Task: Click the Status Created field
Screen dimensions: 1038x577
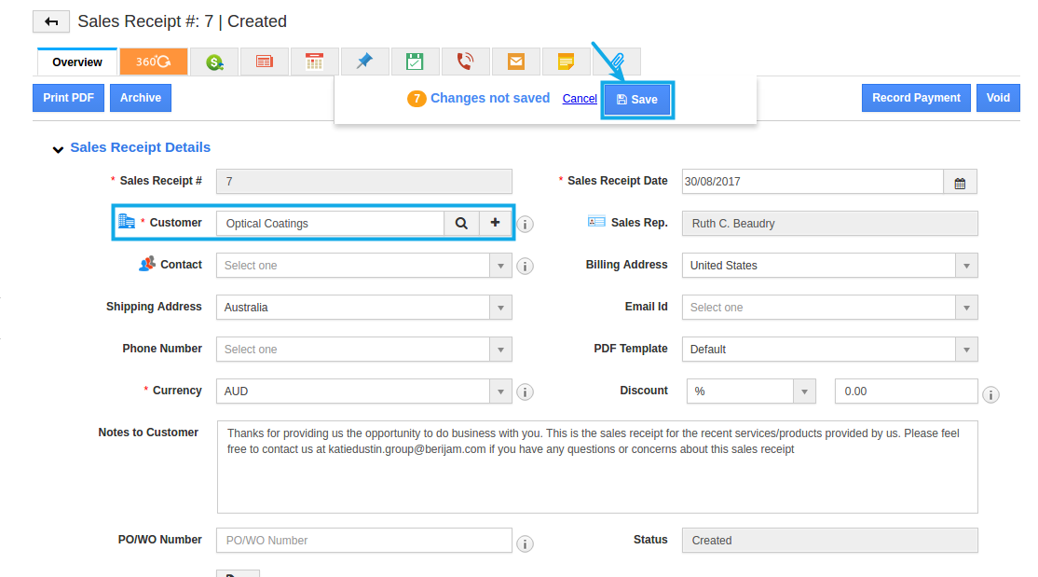Action: click(830, 540)
